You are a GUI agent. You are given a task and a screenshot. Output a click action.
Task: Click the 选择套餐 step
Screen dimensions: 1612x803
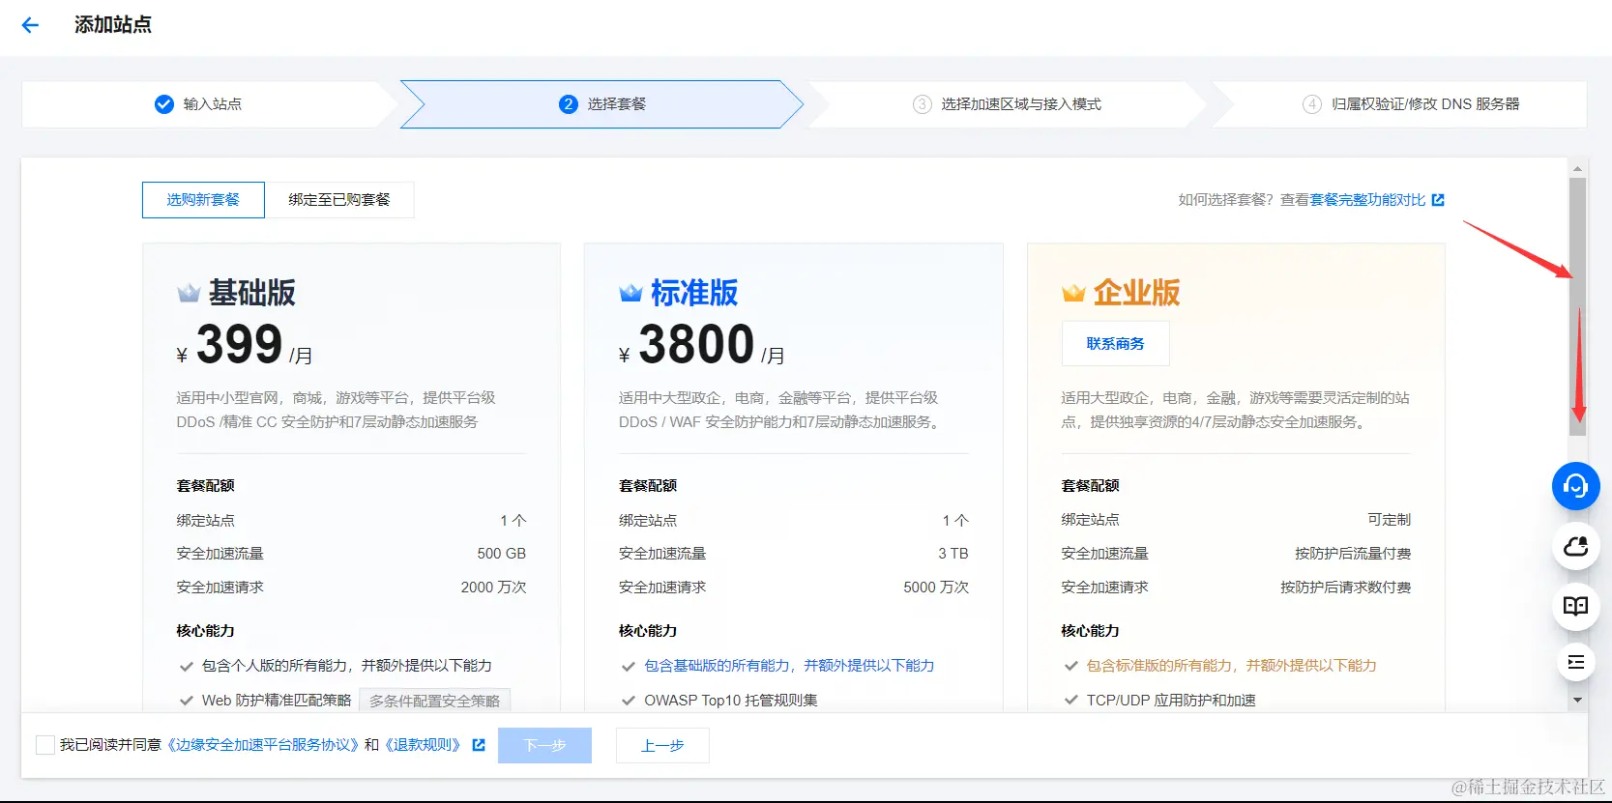[x=601, y=104]
